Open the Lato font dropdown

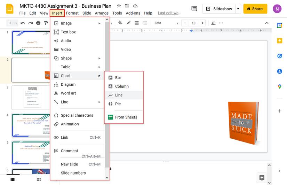click(166, 23)
